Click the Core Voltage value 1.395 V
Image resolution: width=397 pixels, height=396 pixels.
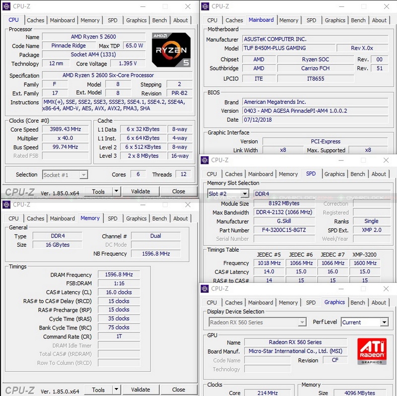click(x=128, y=64)
